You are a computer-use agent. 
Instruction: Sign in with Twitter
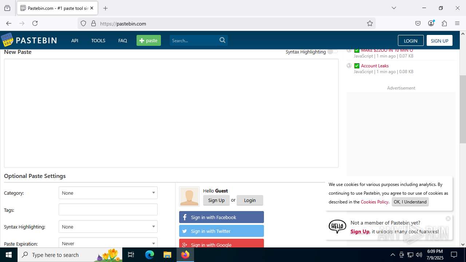221,231
